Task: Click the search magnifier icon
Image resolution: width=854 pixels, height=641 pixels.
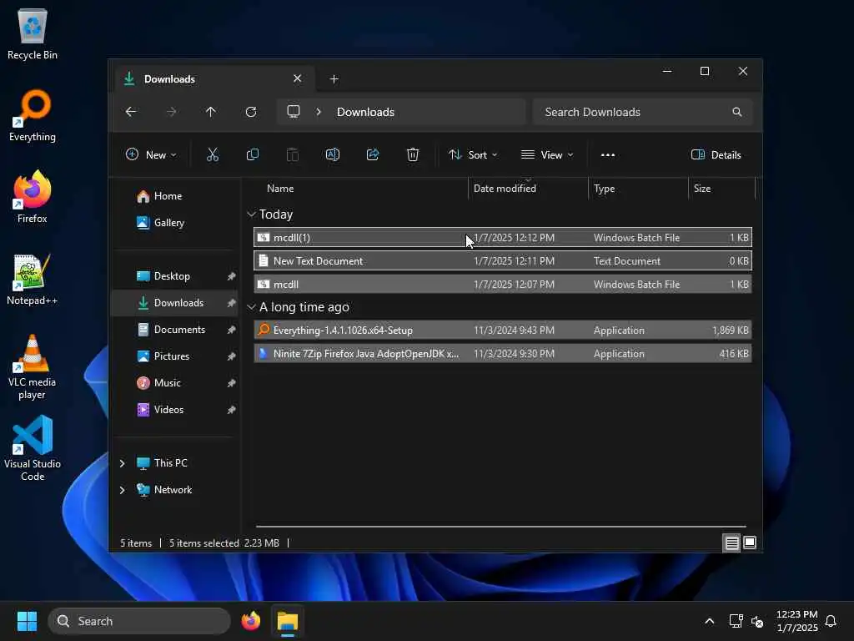Action: pyautogui.click(x=737, y=112)
